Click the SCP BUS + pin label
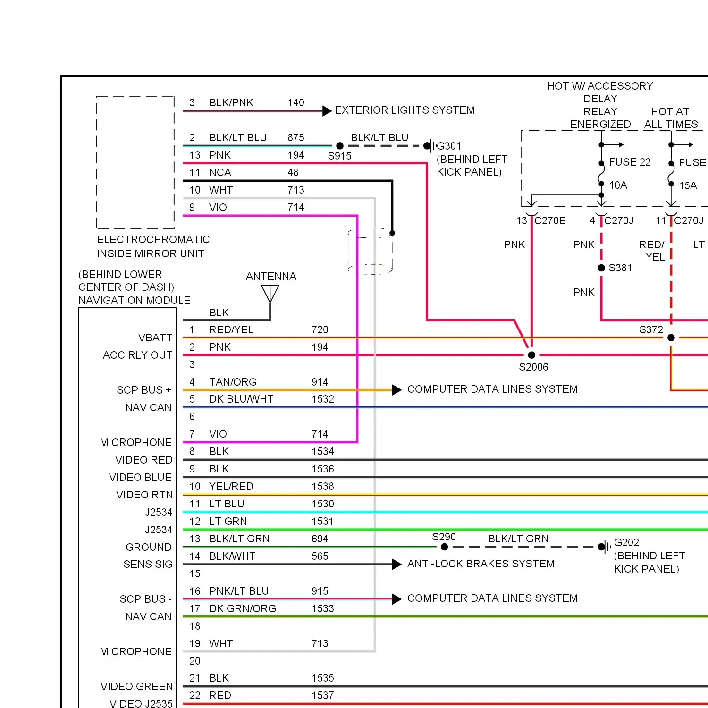708x708 pixels. point(144,390)
